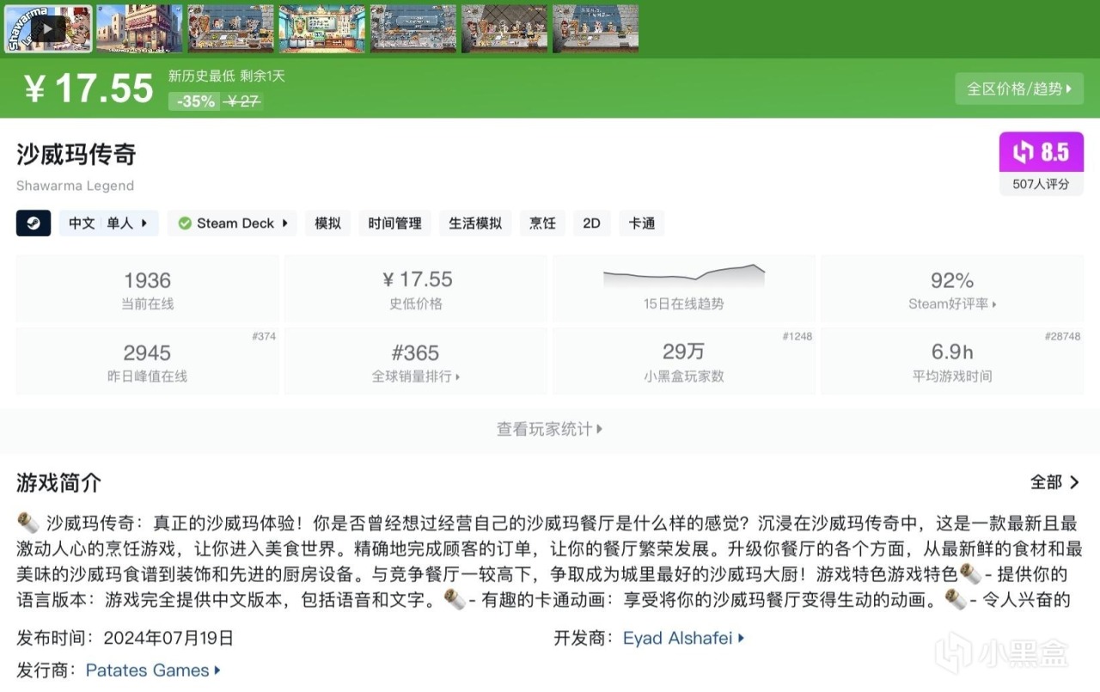Click the #374 peak online rank
Screen dimensions: 1100x692
pos(264,336)
